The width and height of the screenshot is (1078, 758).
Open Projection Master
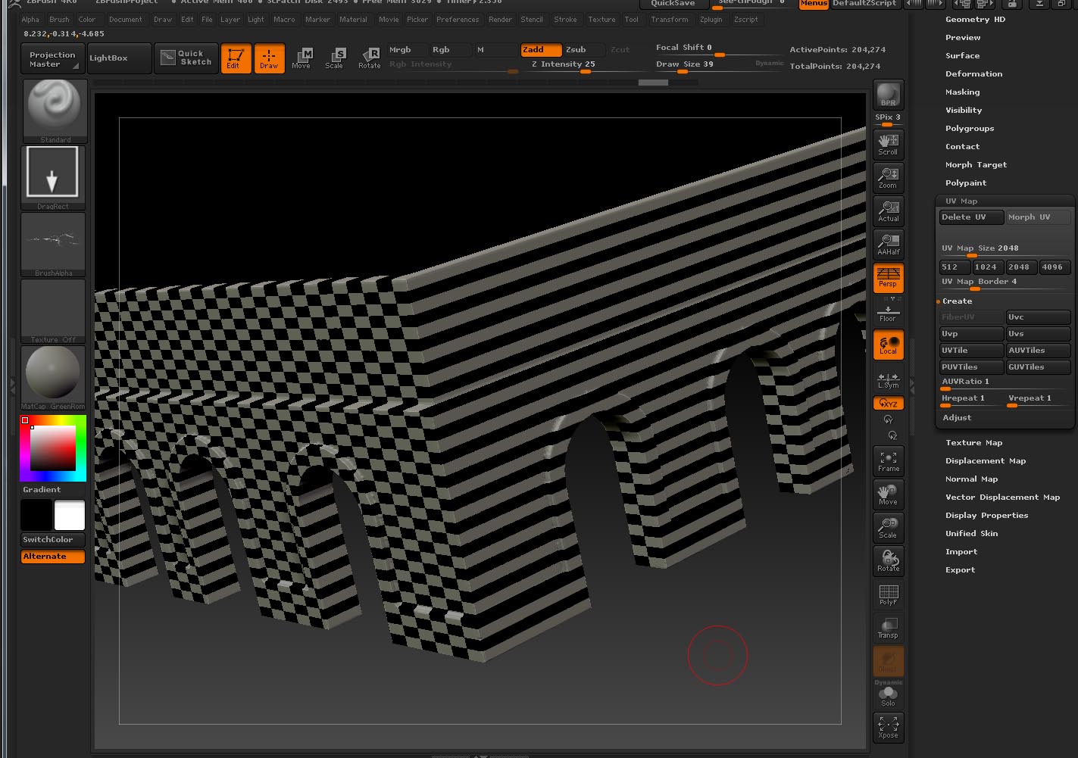tap(52, 59)
